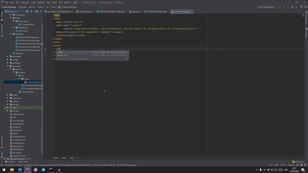The width and height of the screenshot is (308, 173).
Task: Expand the vendor folder
Action: click(8, 111)
